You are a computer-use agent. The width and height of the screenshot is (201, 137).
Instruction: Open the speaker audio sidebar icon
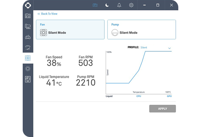click(x=28, y=79)
